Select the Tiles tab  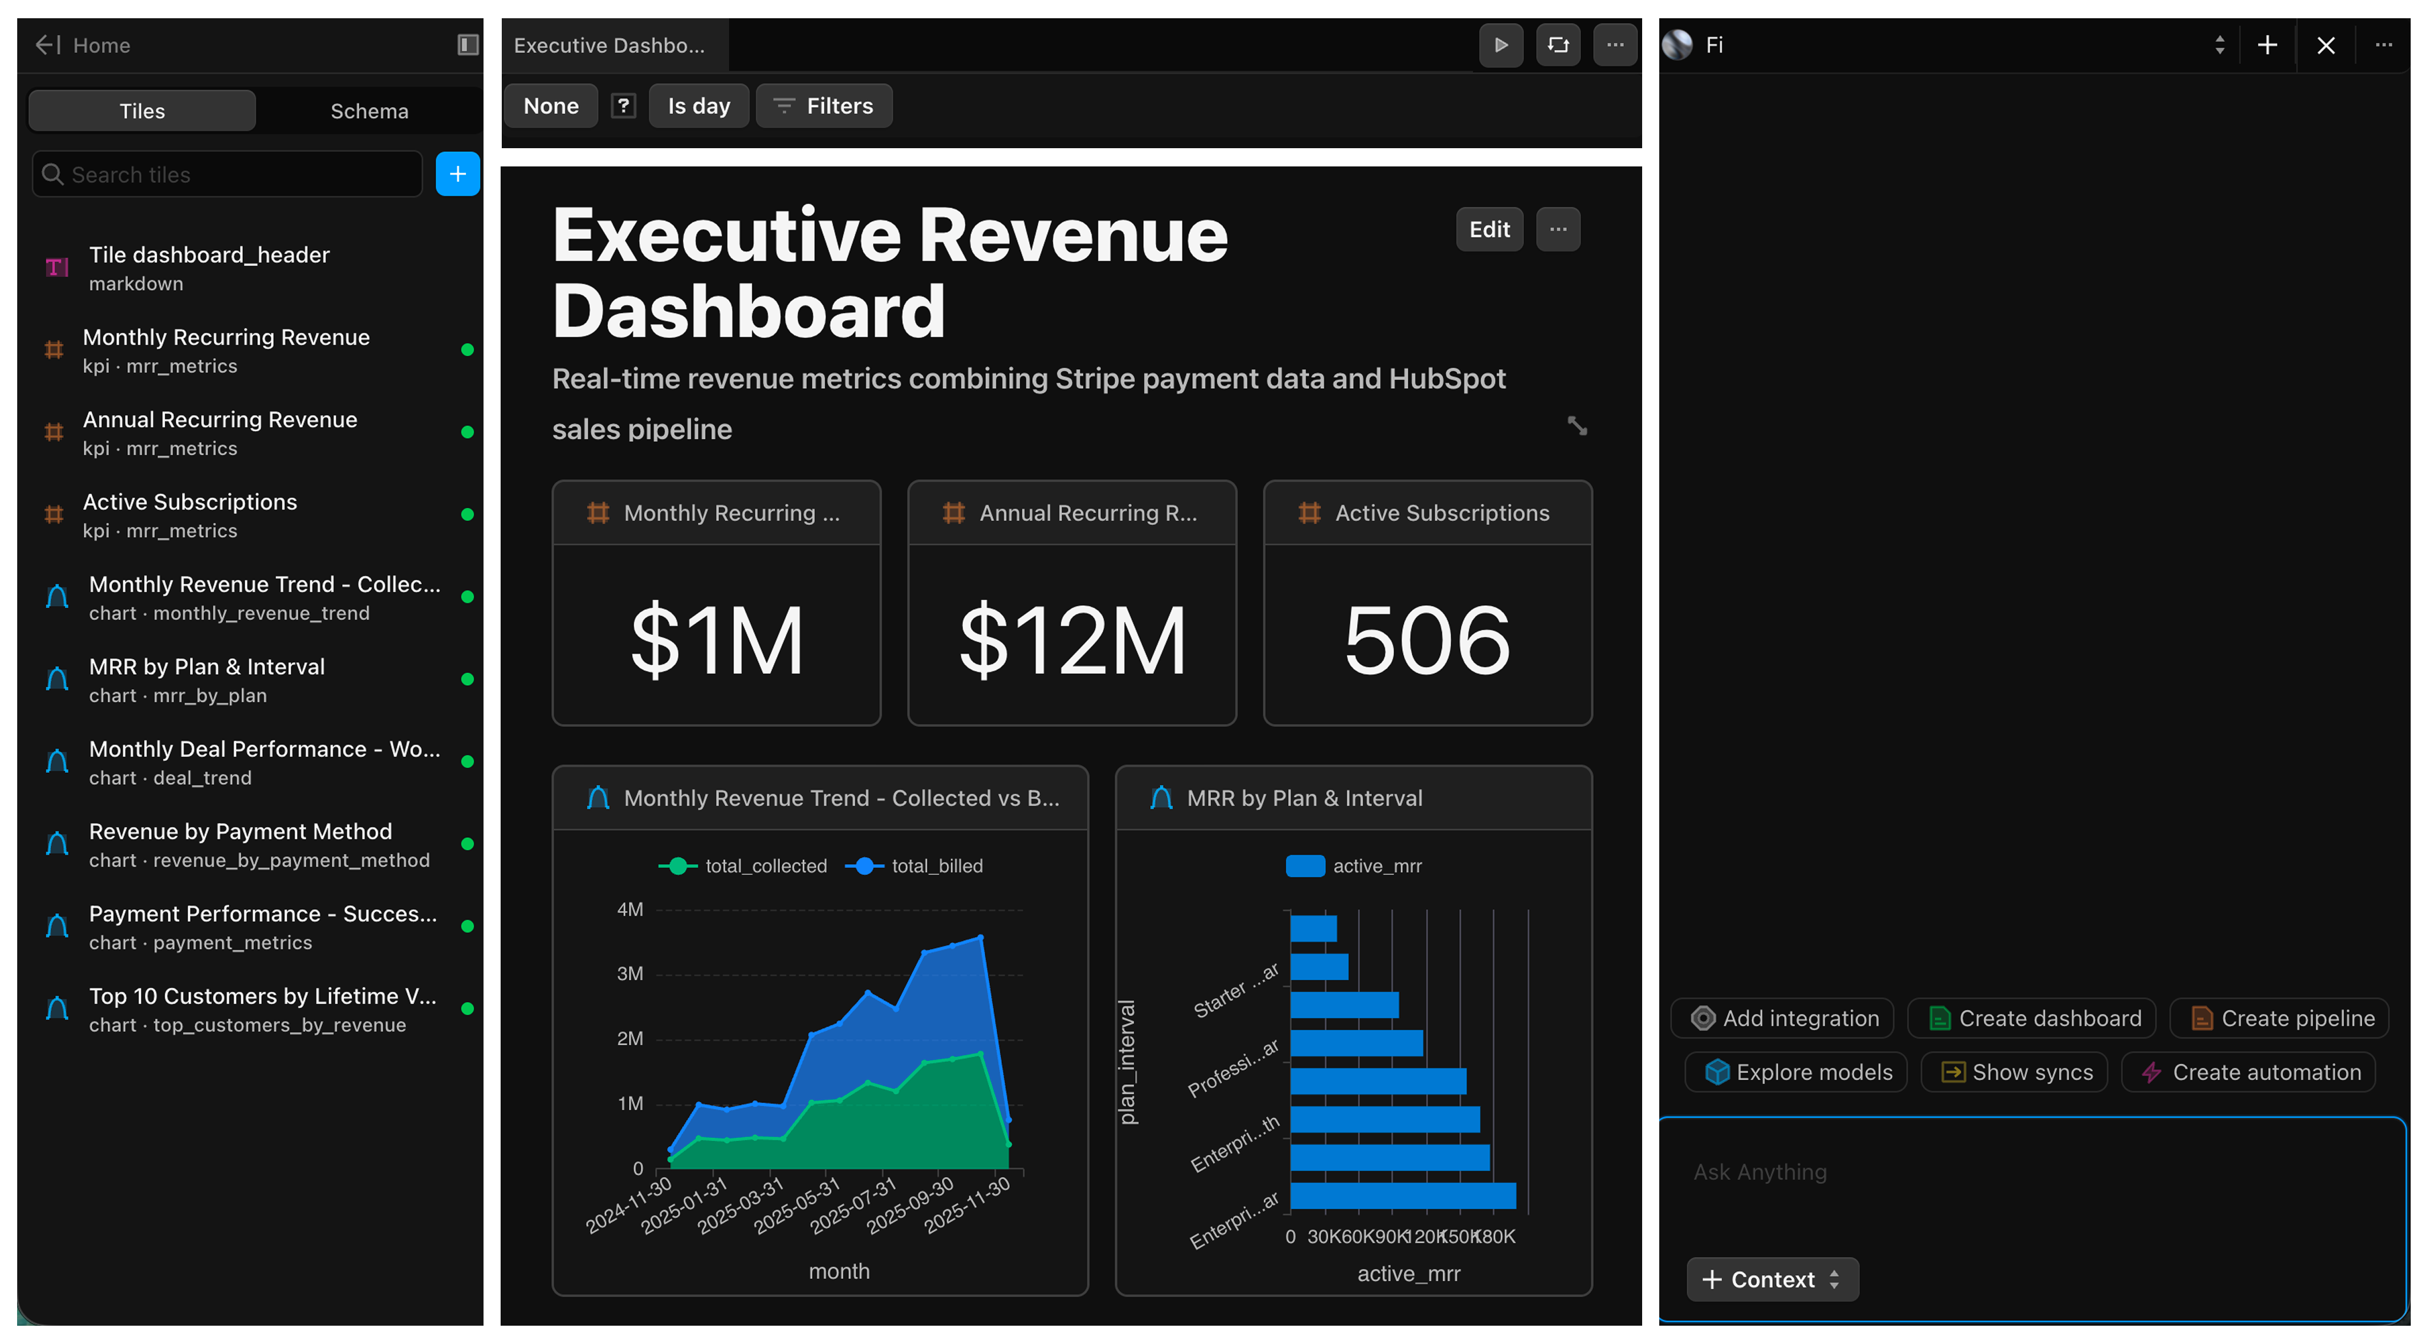coord(141,110)
